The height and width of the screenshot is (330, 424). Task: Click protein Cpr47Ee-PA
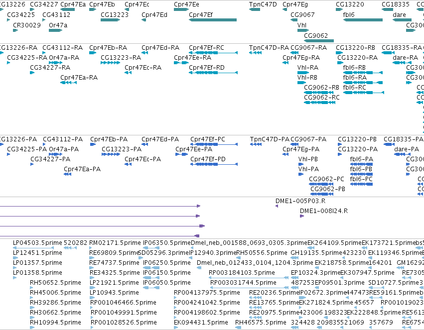click(x=181, y=154)
